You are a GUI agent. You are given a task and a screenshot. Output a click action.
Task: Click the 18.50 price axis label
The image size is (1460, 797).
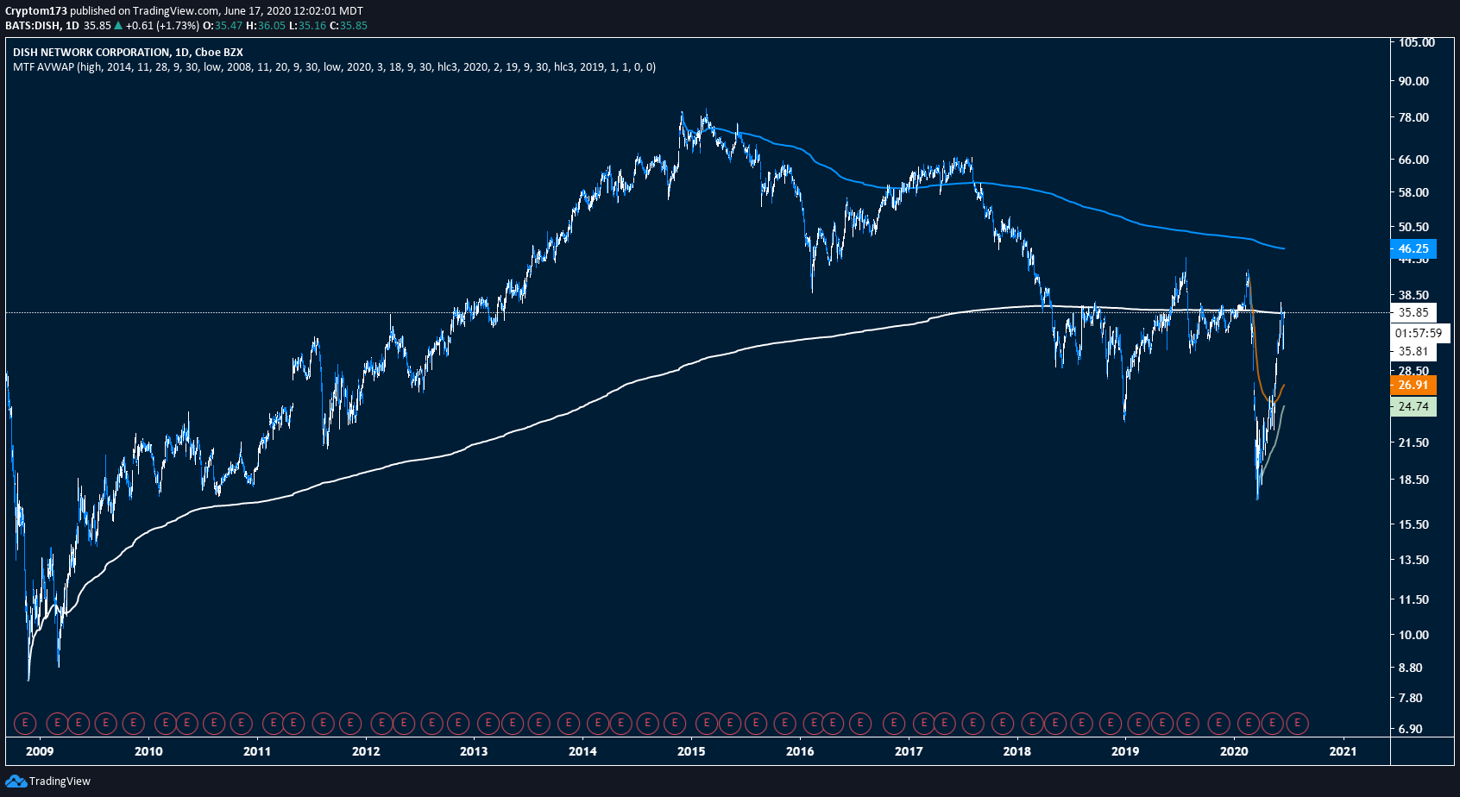coord(1413,480)
